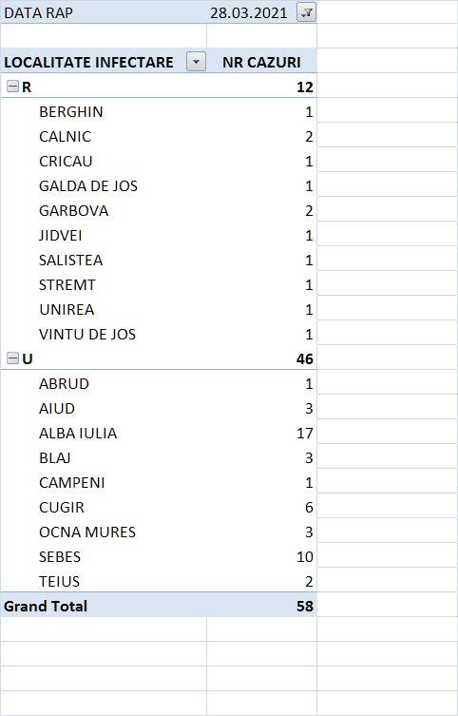Select the OCNA MURES cell

click(x=104, y=532)
